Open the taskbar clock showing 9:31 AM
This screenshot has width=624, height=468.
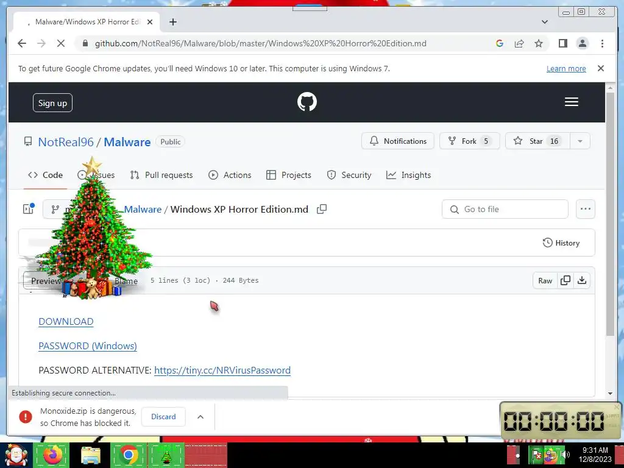[595, 455]
